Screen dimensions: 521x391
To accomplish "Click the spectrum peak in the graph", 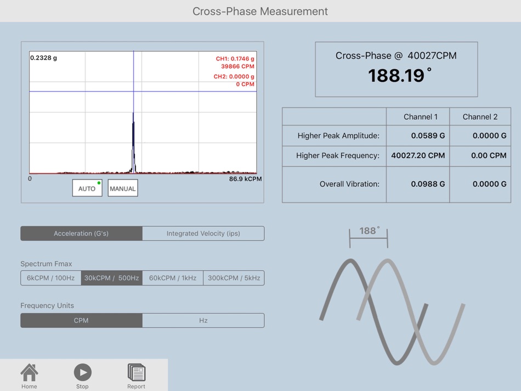I will point(134,143).
